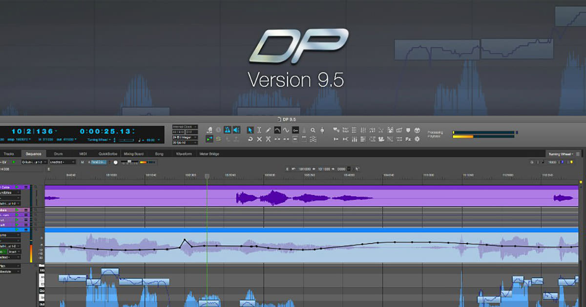The width and height of the screenshot is (586, 307).
Task: Open the Drum Editor shortcut icon
Action: (x=390, y=130)
